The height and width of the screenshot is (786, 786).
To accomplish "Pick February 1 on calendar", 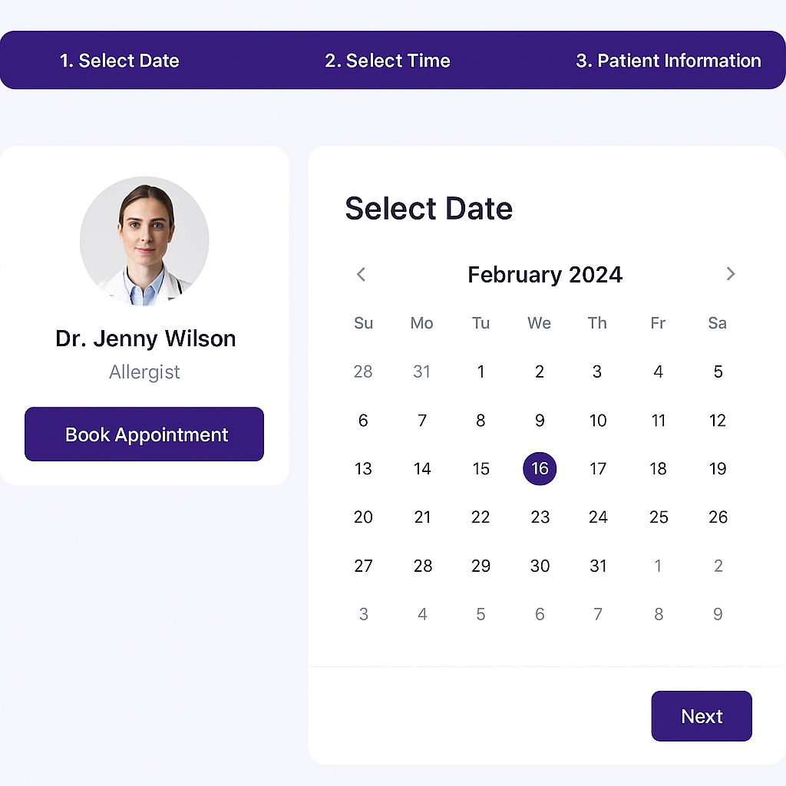I will click(x=481, y=372).
